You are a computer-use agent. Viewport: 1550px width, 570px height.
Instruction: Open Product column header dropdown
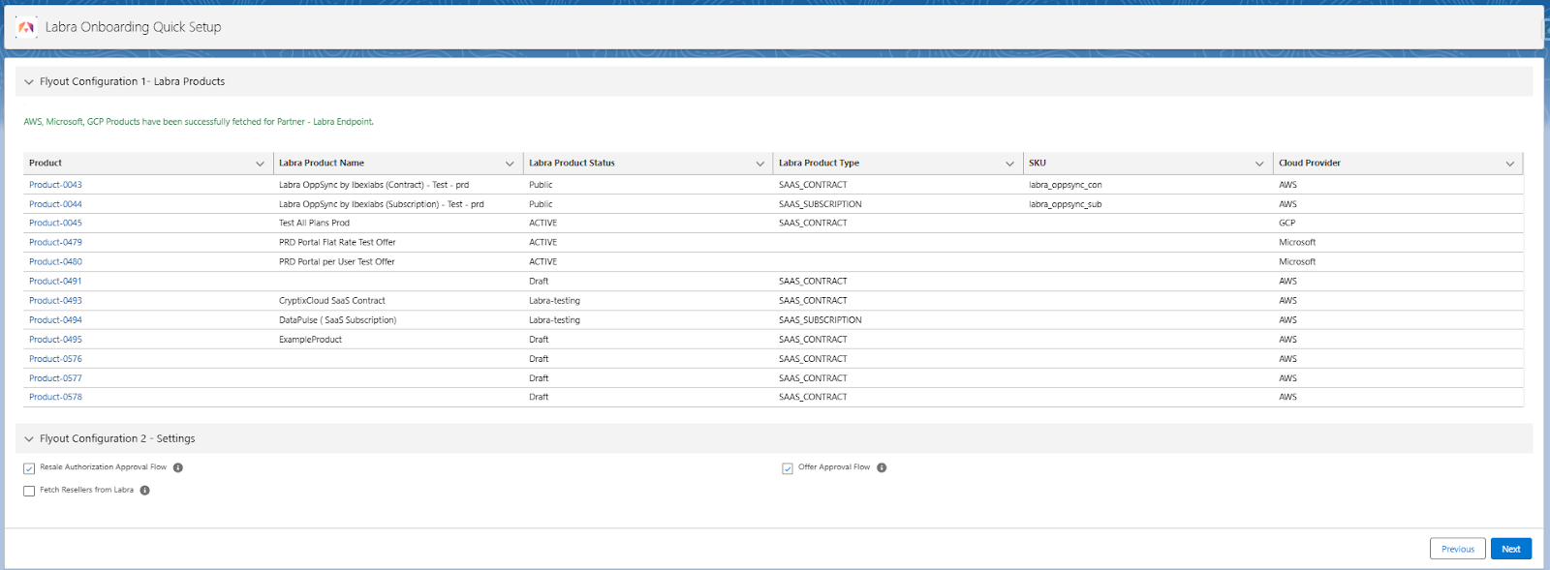tap(260, 164)
